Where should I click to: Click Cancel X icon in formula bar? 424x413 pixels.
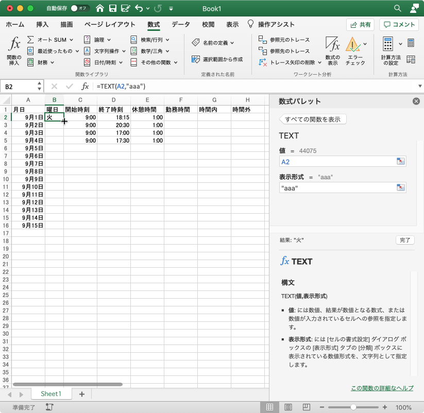54,86
